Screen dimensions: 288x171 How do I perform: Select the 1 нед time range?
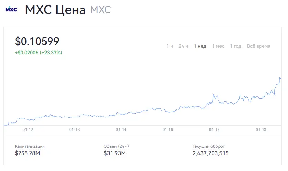click(200, 46)
